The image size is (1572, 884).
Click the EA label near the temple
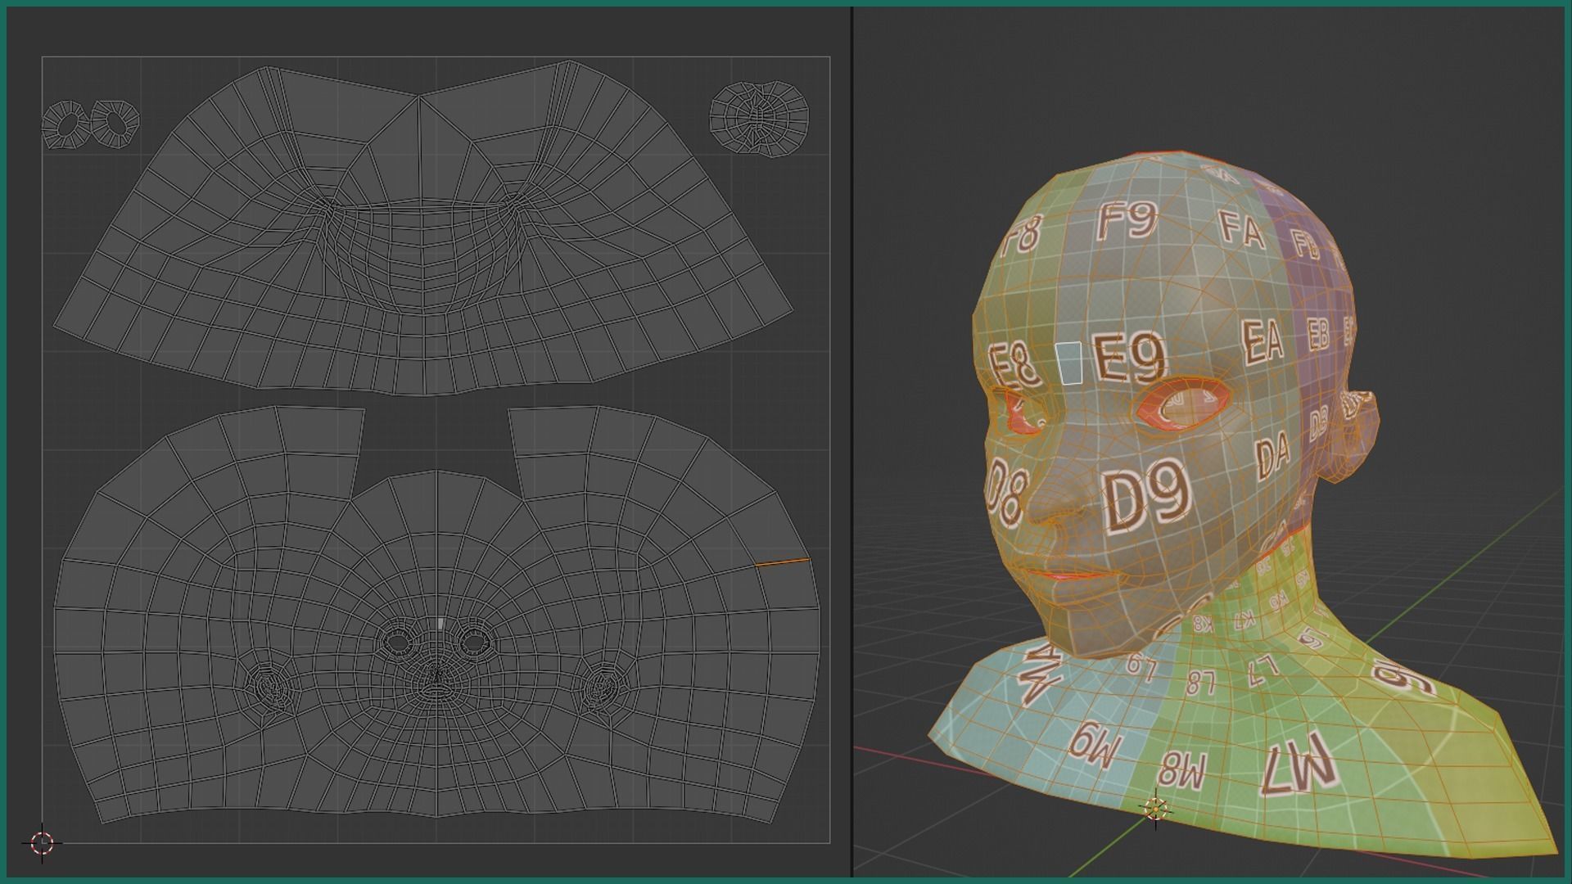(x=1262, y=342)
